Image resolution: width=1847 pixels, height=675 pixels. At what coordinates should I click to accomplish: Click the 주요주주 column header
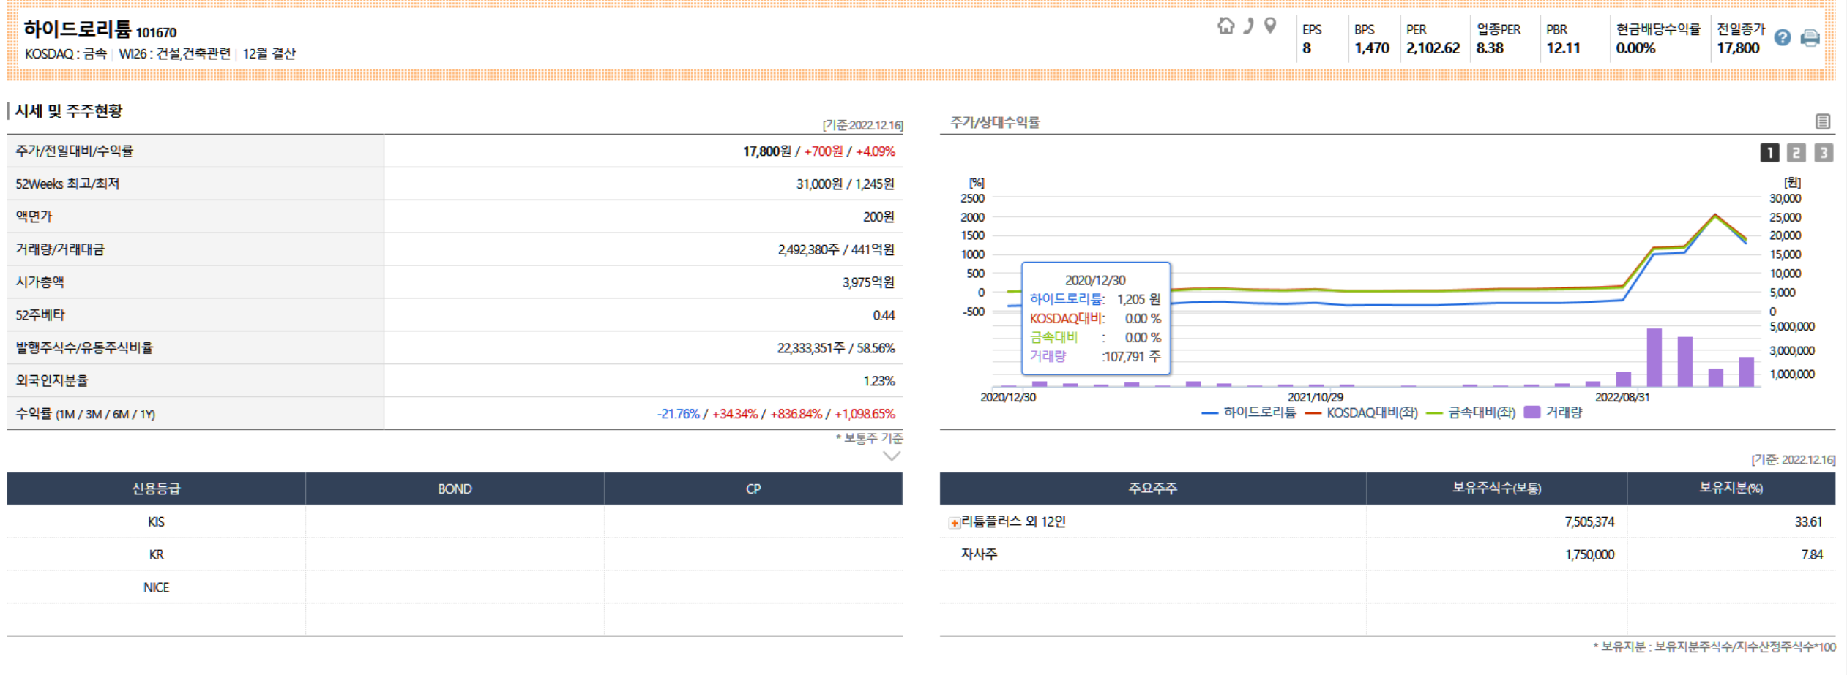coord(1153,488)
